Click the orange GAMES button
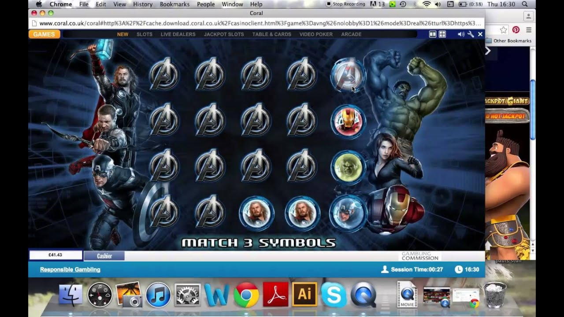564x317 pixels. (44, 34)
